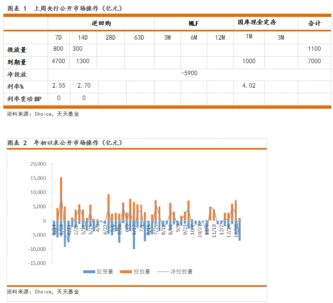Click the chart's source note 资料来源
Image resolution: width=333 pixels, height=303 pixels.
pyautogui.click(x=43, y=292)
